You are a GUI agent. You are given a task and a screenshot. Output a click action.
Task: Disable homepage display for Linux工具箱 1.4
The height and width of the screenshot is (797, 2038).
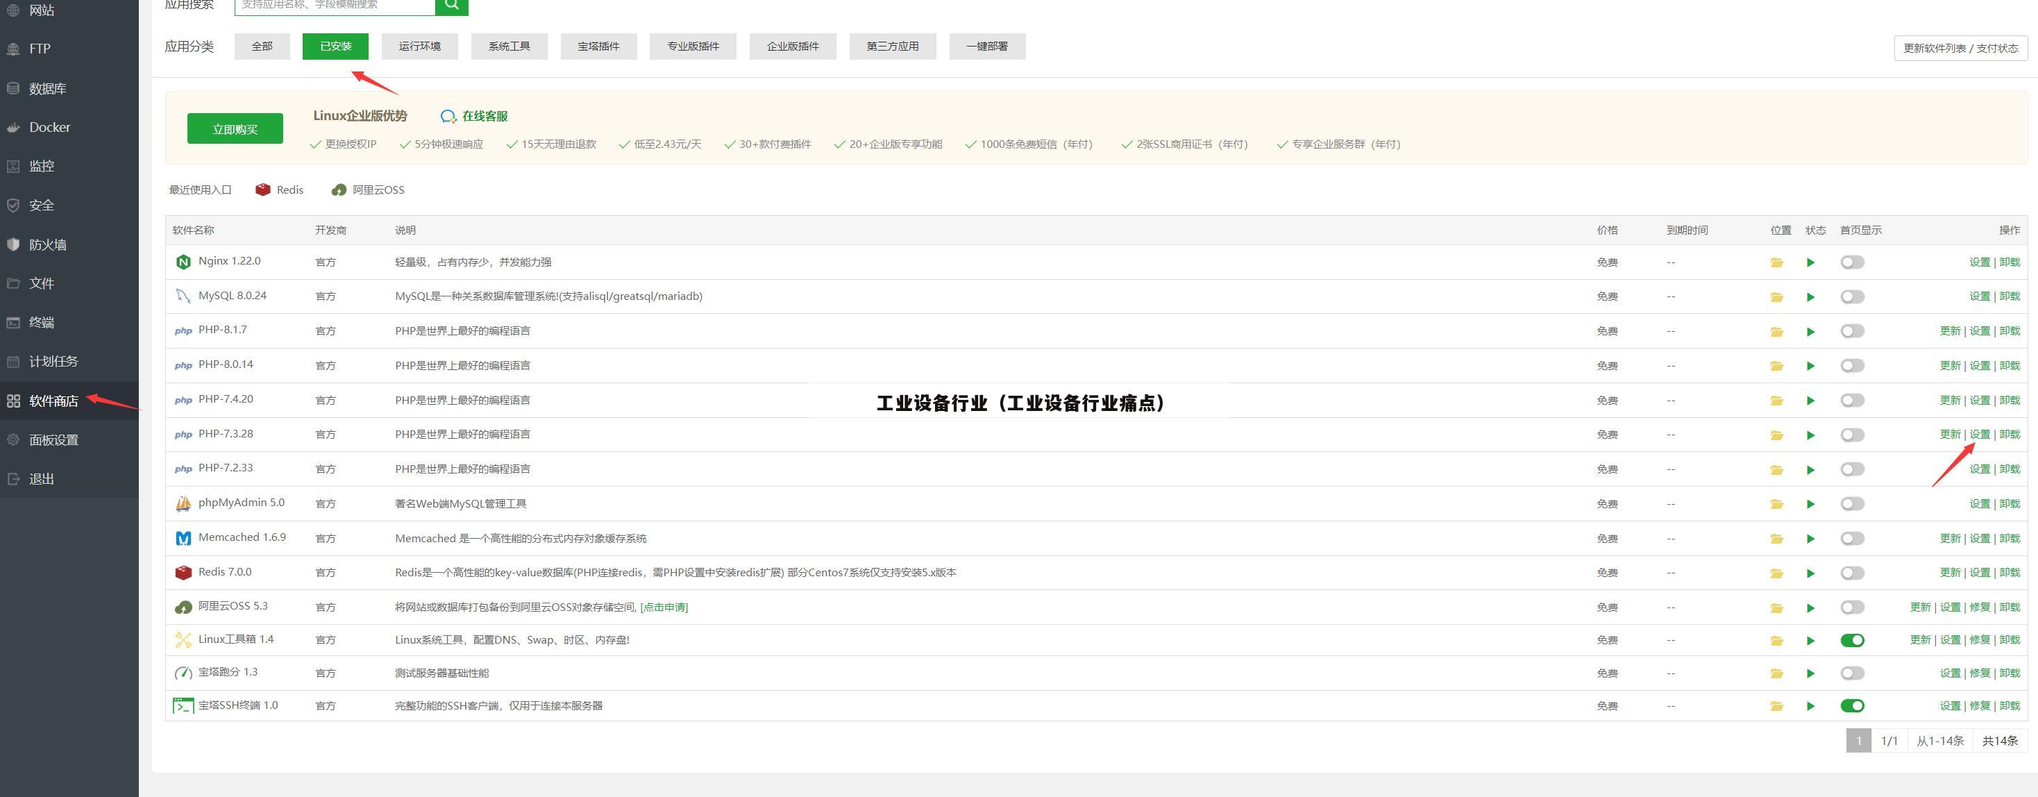pos(1852,640)
